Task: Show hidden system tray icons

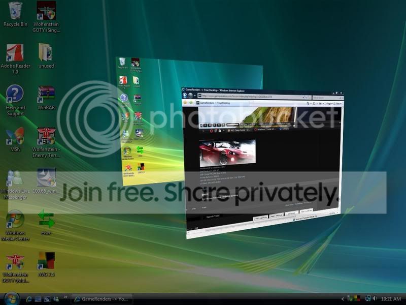Action: pos(343,299)
